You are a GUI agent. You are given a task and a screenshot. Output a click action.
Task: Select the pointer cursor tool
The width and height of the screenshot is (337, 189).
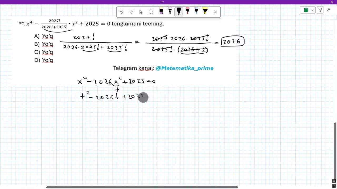(x=141, y=12)
